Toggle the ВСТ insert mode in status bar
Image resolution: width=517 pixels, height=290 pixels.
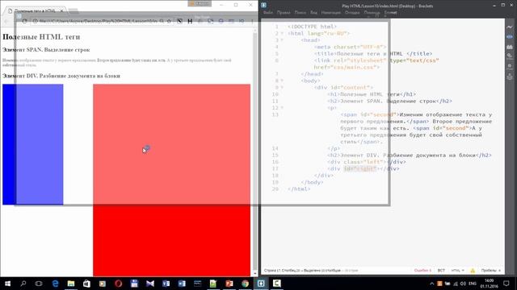pos(441,271)
